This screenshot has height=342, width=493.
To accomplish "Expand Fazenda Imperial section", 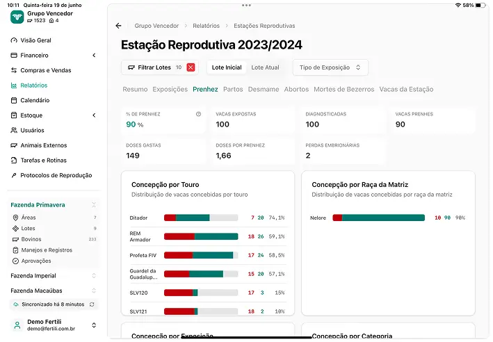I will point(94,276).
